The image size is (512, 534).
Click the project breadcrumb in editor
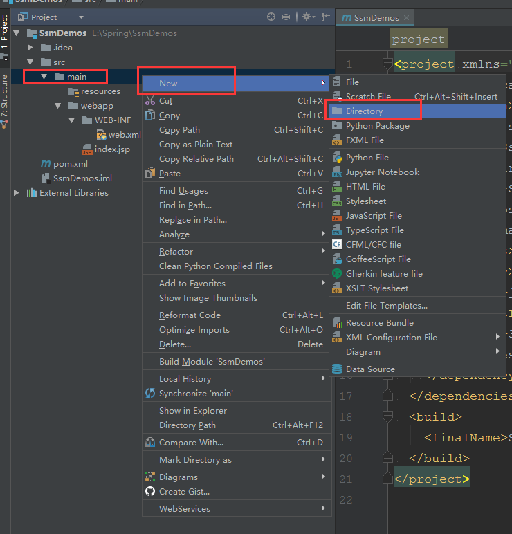click(419, 39)
